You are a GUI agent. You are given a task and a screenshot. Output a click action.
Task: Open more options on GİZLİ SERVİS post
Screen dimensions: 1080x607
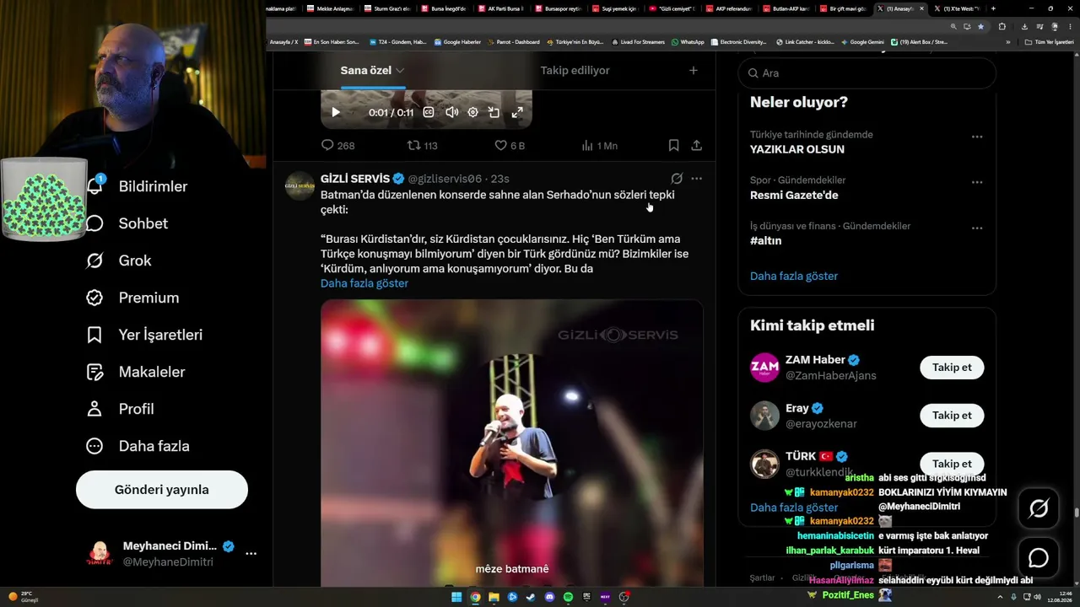click(696, 179)
